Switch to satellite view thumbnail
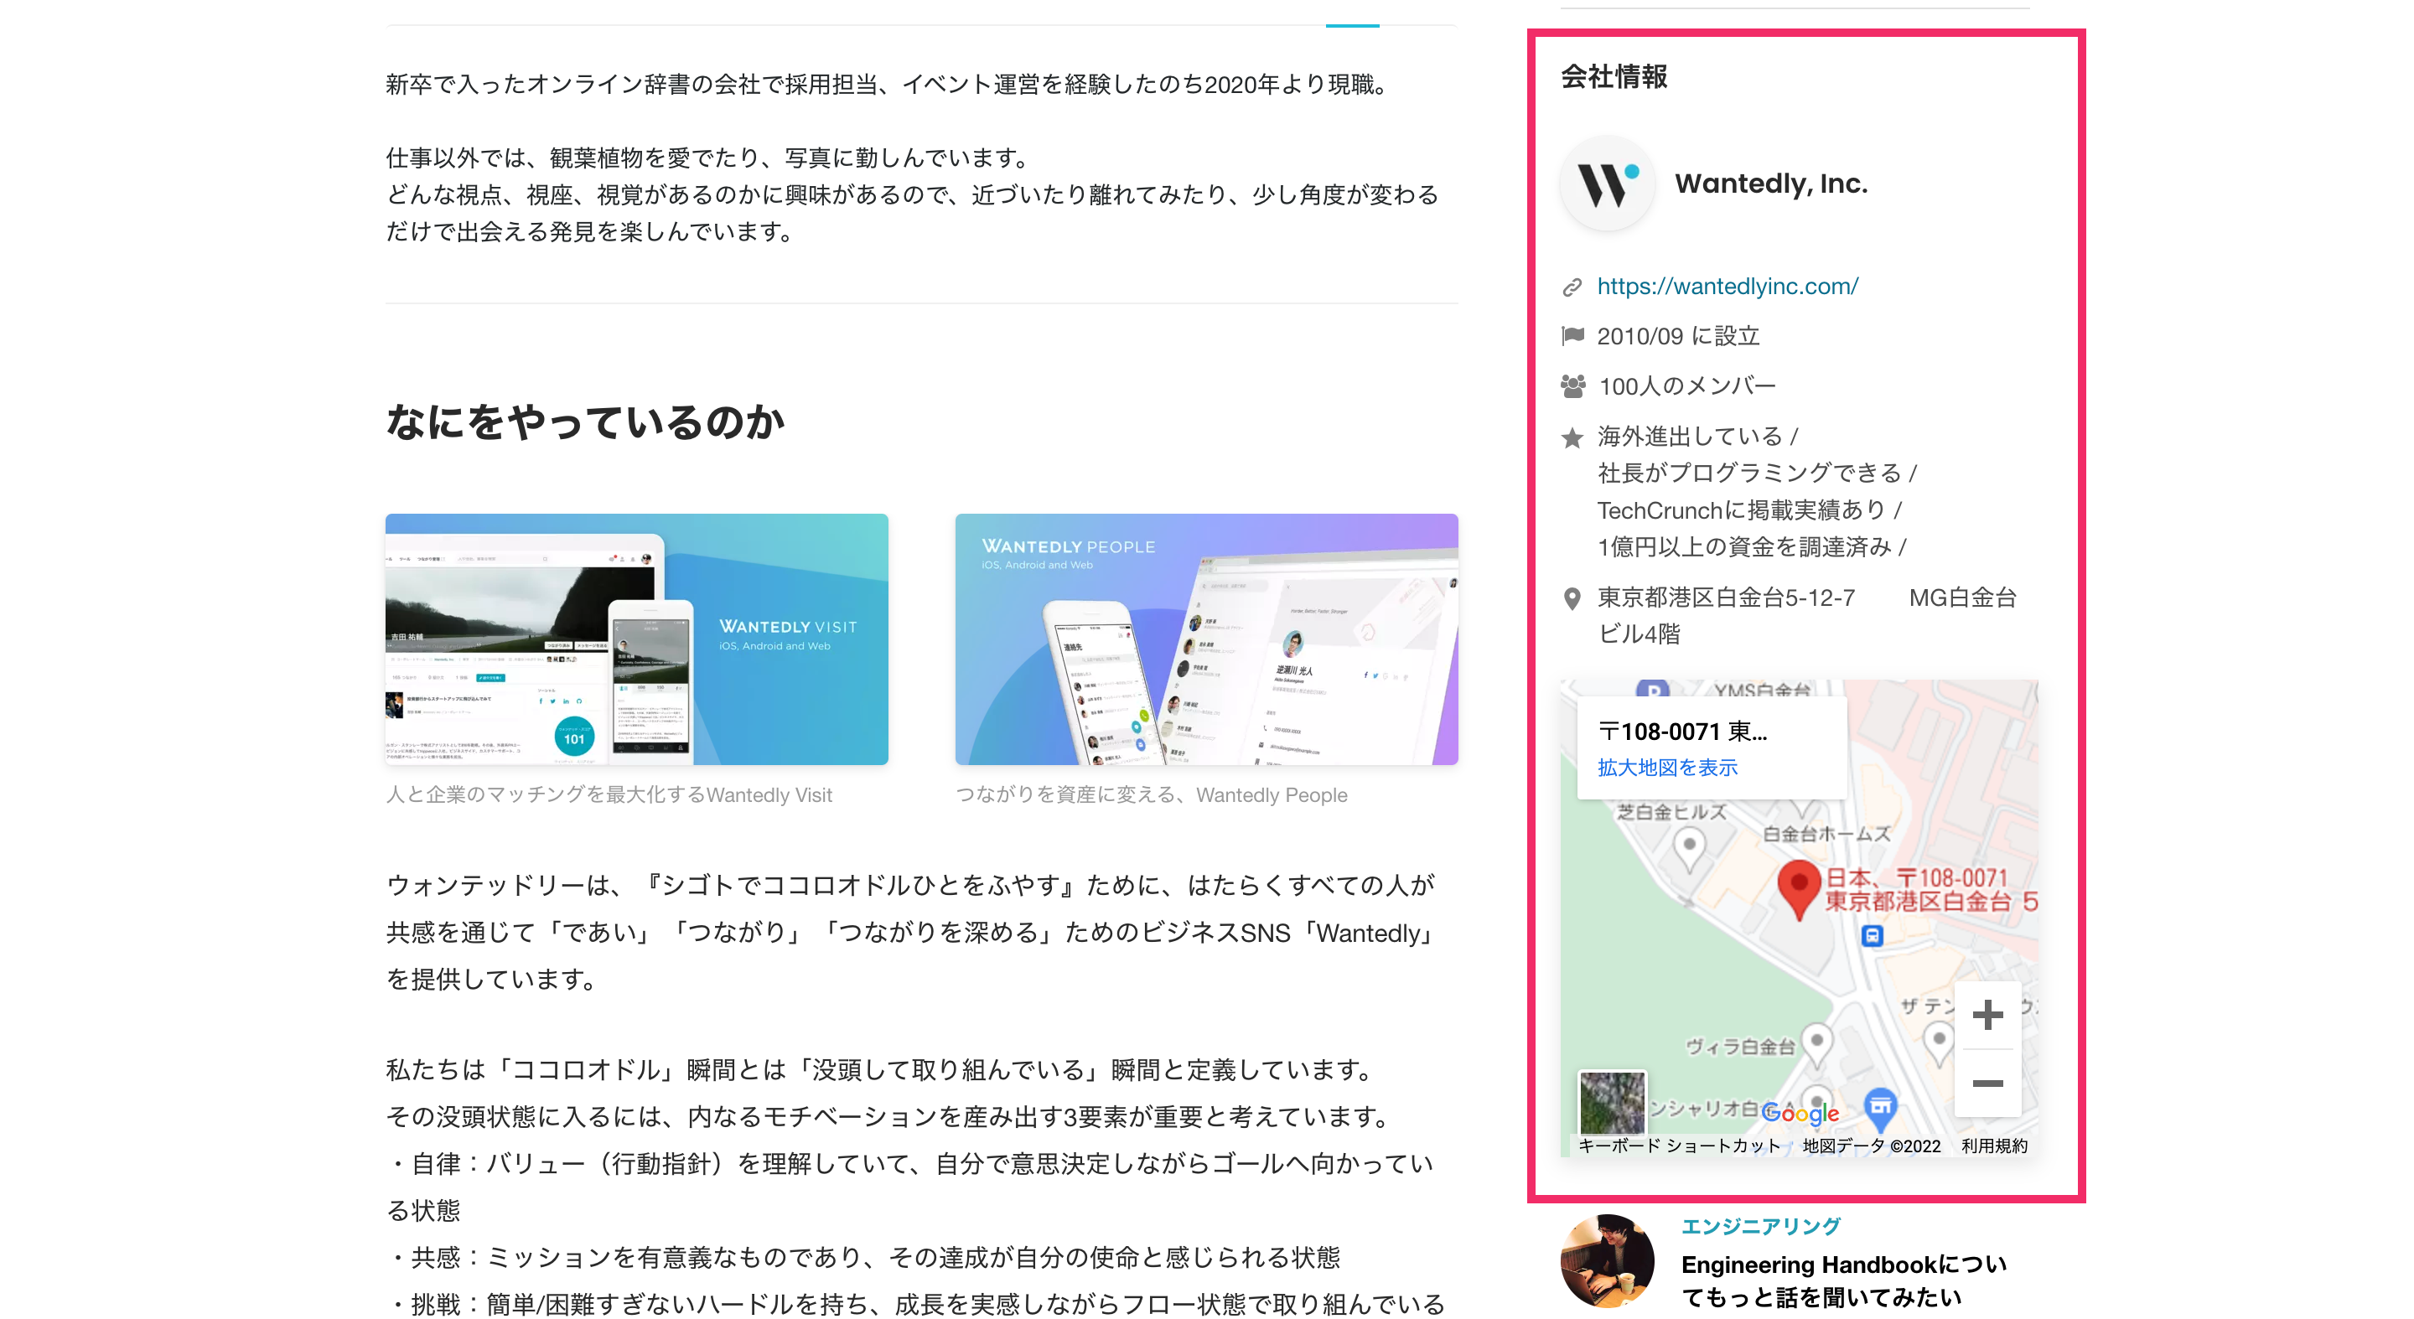The width and height of the screenshot is (2414, 1319). pos(1612,1103)
